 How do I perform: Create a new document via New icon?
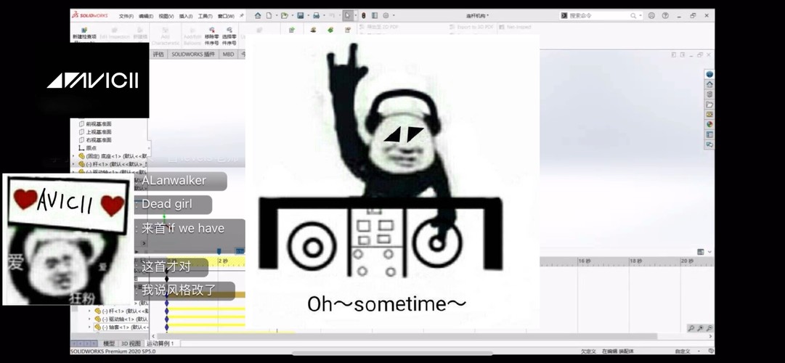pos(269,15)
